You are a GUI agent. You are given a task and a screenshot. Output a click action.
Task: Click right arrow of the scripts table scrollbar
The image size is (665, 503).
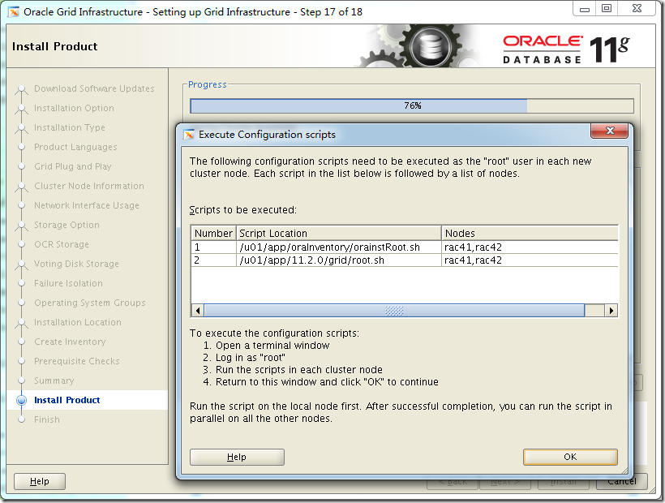[611, 311]
